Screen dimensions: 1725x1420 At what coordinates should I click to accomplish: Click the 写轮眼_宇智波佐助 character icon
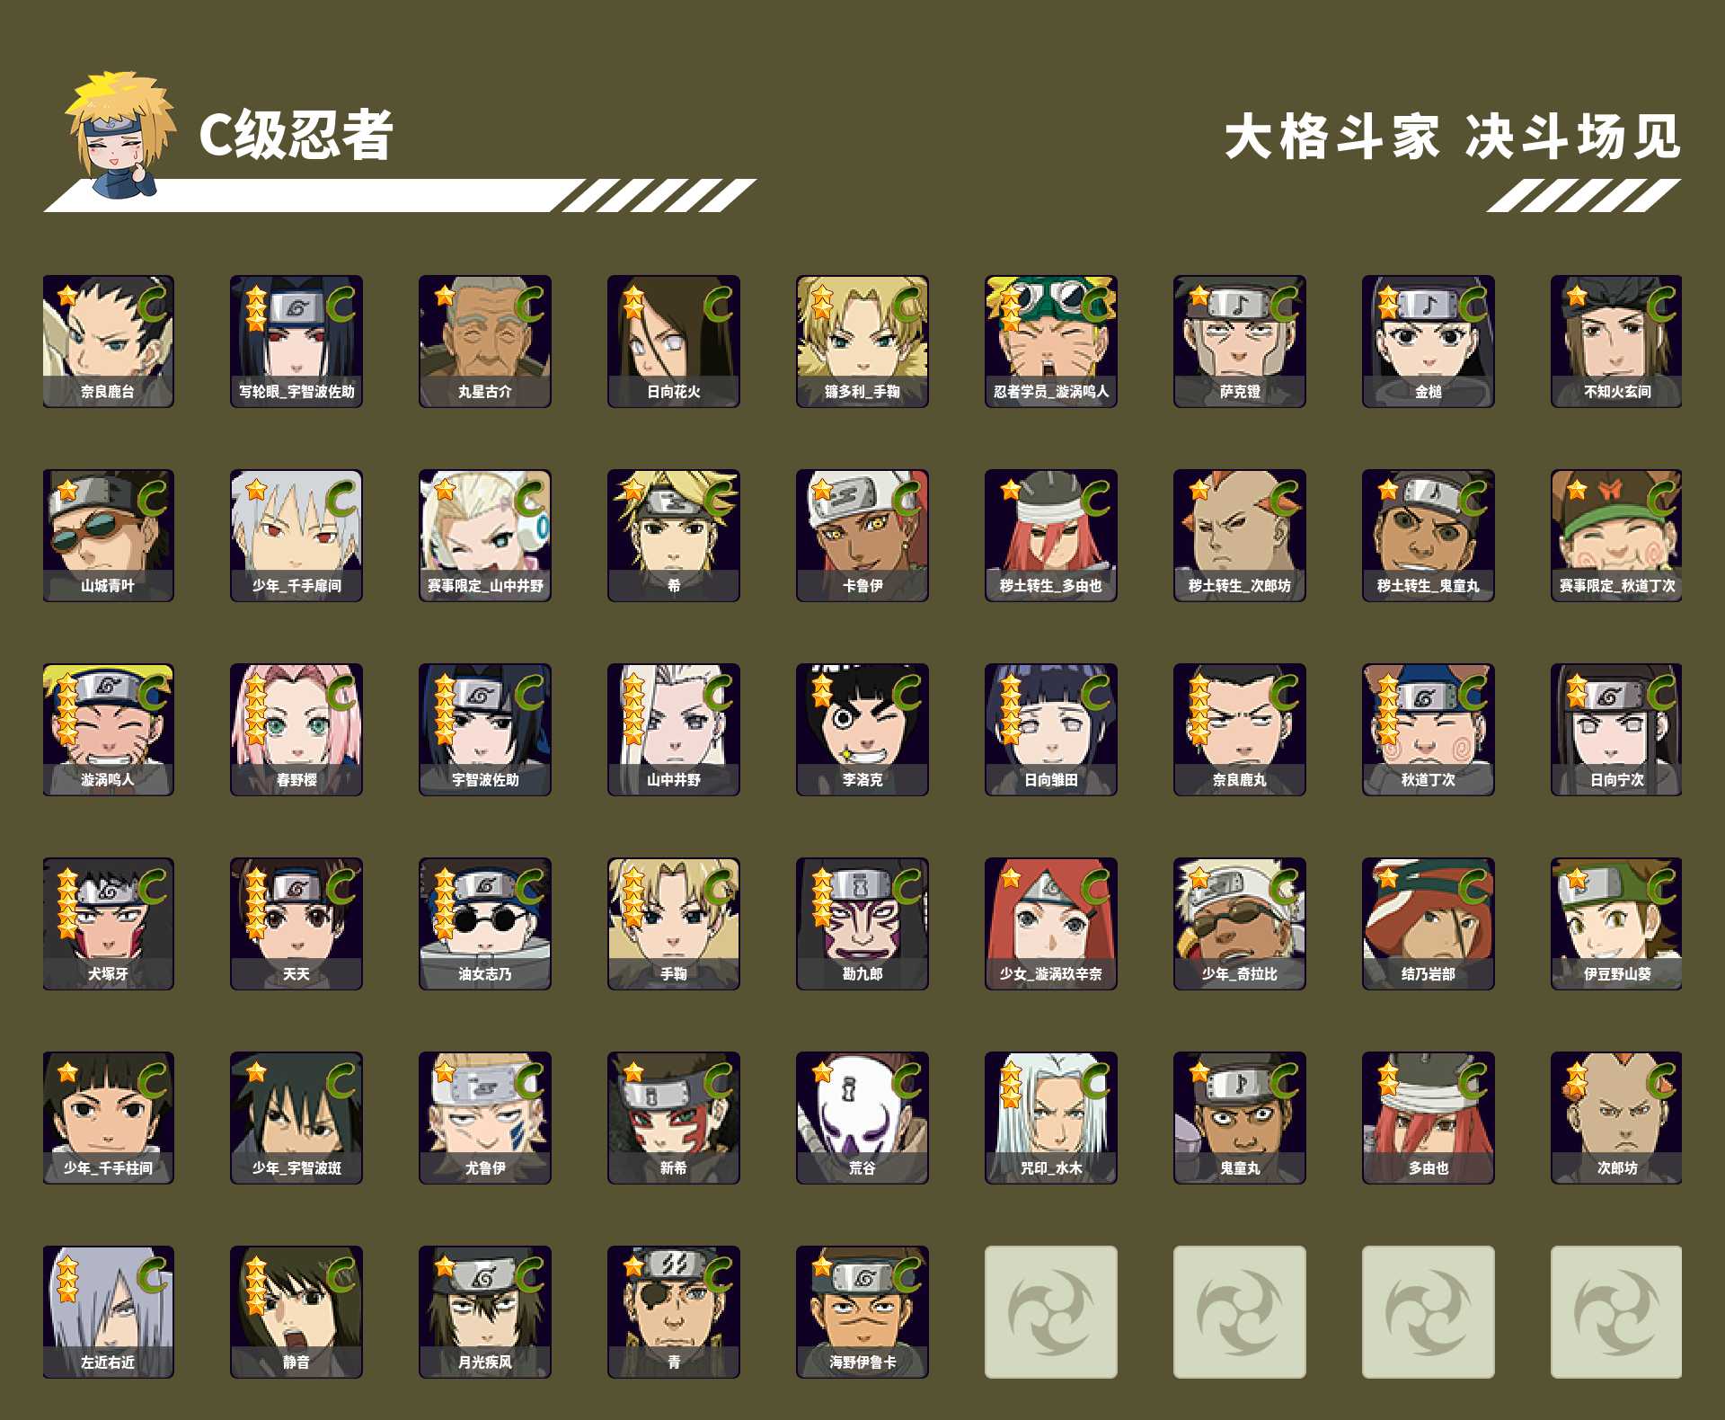coord(296,342)
